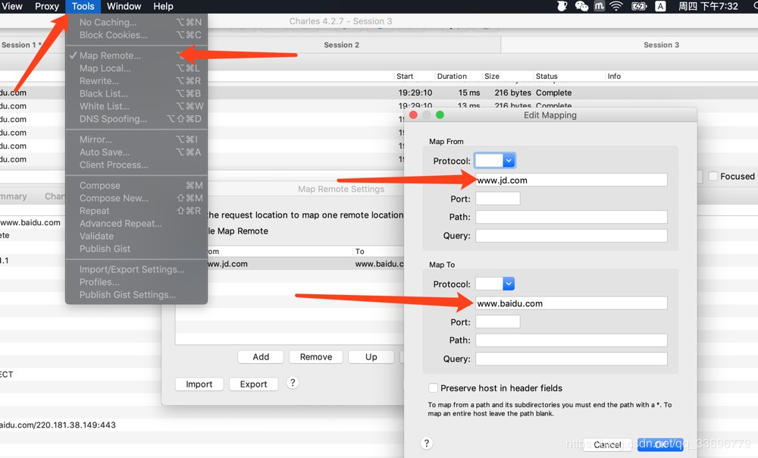The height and width of the screenshot is (458, 758).
Task: Click the Map To Query field
Action: 572,359
